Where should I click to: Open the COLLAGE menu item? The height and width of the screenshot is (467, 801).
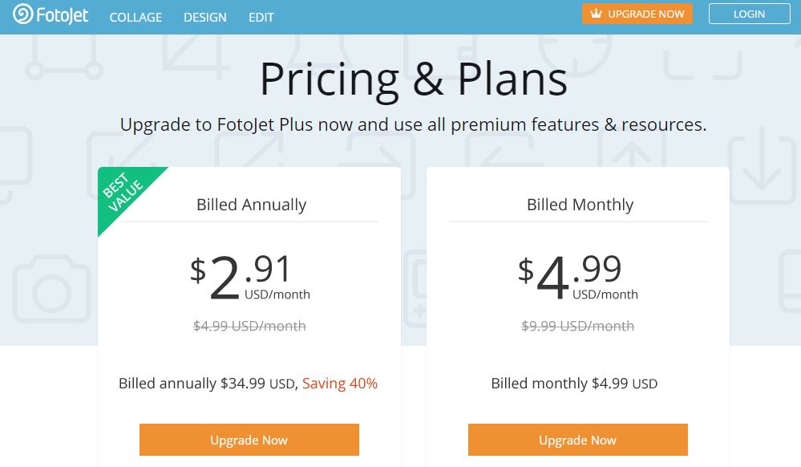[136, 18]
